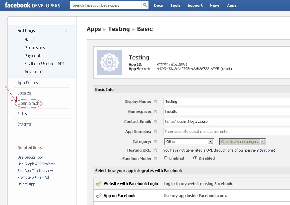Click the Testing app atom icon
This screenshot has height=205, width=290.
(110, 62)
